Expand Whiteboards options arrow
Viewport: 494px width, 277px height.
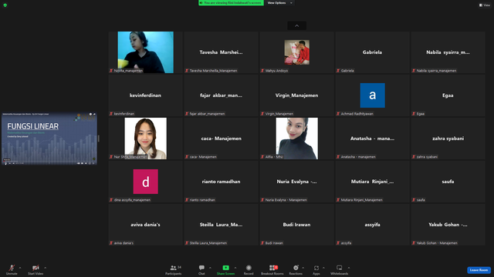click(x=349, y=268)
